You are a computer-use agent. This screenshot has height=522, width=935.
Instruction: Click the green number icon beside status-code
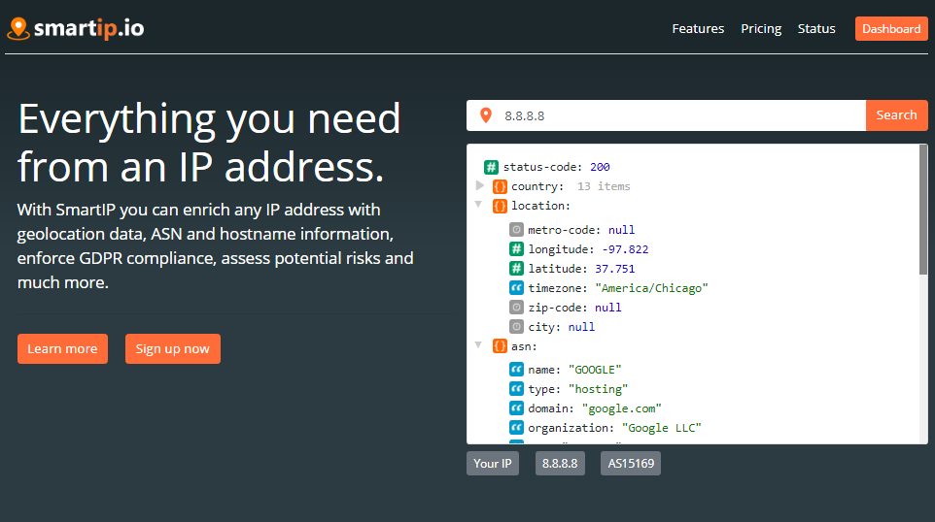click(491, 167)
